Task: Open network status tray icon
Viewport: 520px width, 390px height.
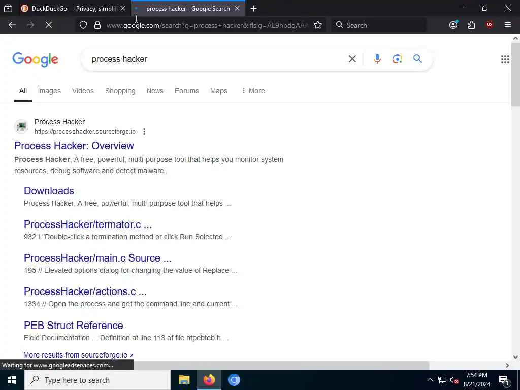Action: [442, 380]
